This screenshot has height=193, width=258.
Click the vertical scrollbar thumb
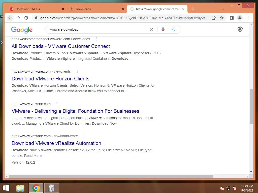251,107
